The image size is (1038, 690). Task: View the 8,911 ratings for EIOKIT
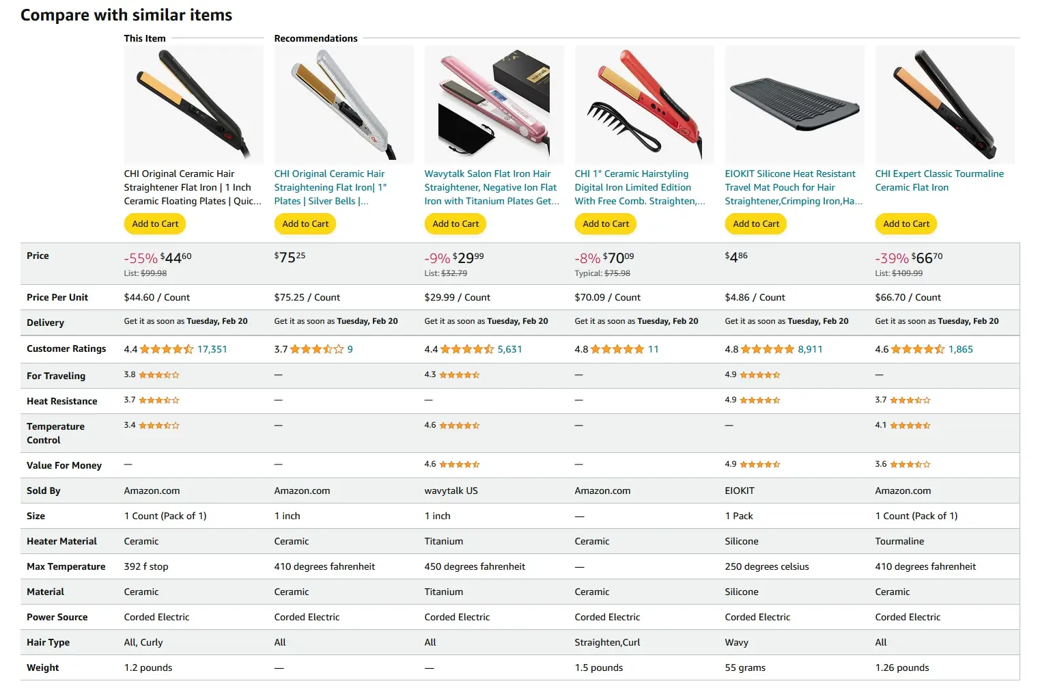click(x=810, y=349)
